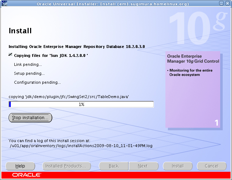
Task: Click the checkmark icon beside Copying files
Action: tap(10, 55)
